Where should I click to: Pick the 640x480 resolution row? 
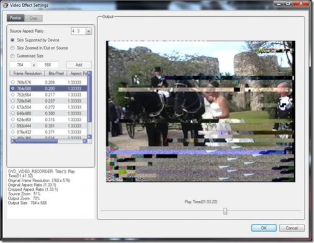(48, 113)
